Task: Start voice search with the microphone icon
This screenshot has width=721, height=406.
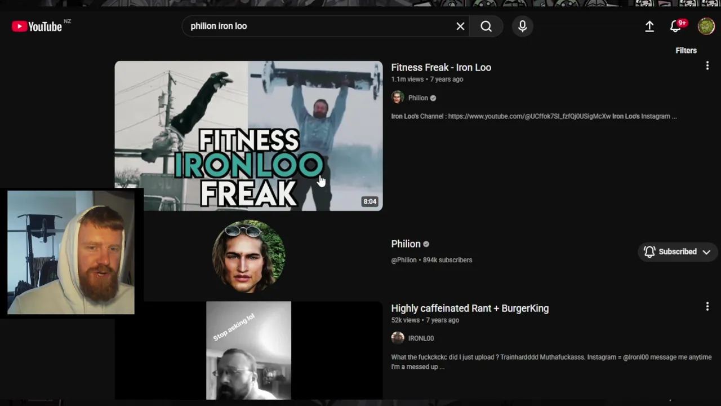Action: [523, 27]
